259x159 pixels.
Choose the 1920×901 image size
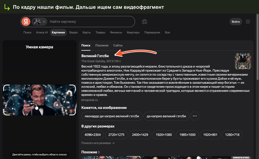click(x=210, y=135)
